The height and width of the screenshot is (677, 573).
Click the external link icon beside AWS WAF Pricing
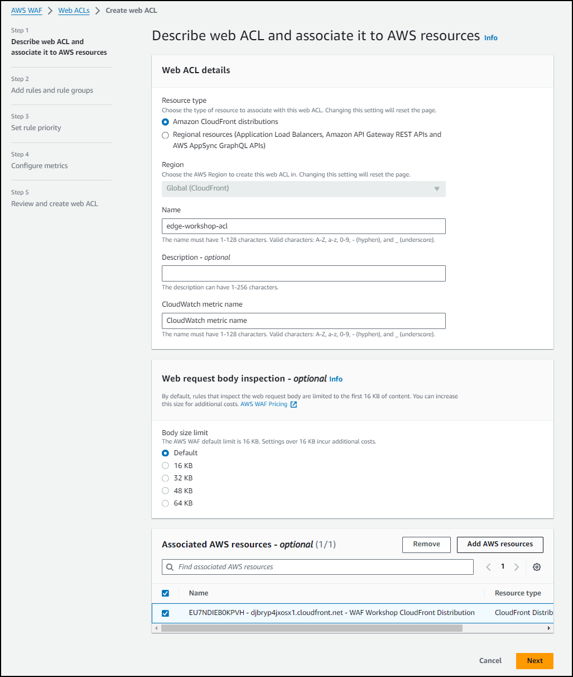[293, 404]
